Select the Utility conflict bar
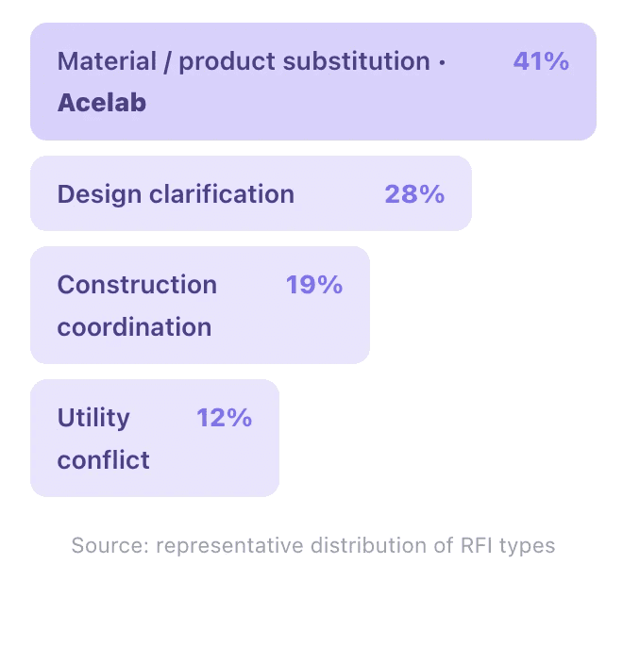Screen dimensions: 640x664 point(155,438)
